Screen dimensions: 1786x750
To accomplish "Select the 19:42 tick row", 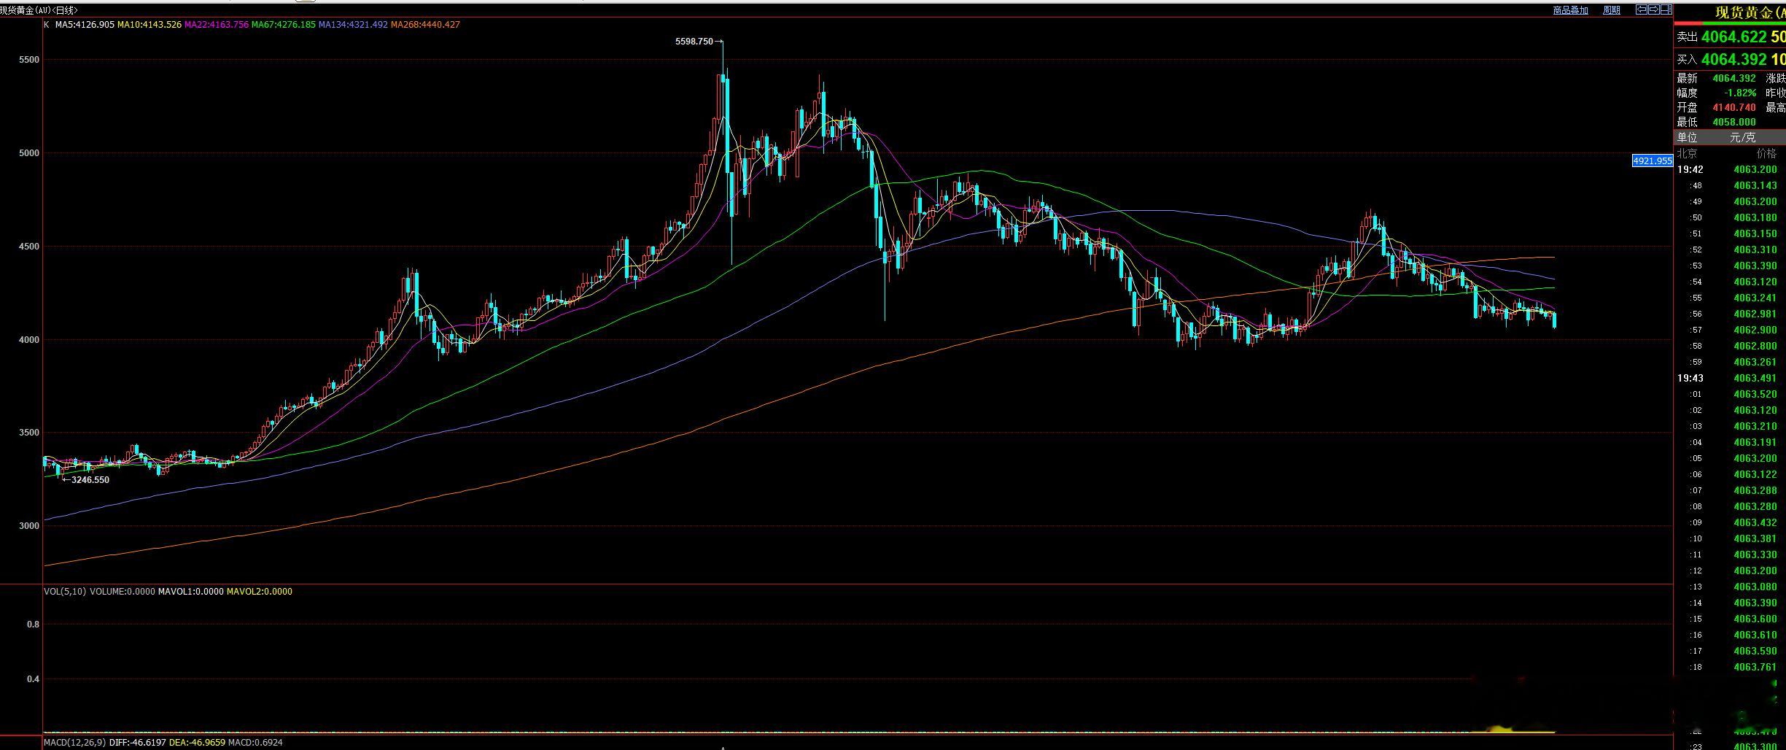I will click(1729, 169).
